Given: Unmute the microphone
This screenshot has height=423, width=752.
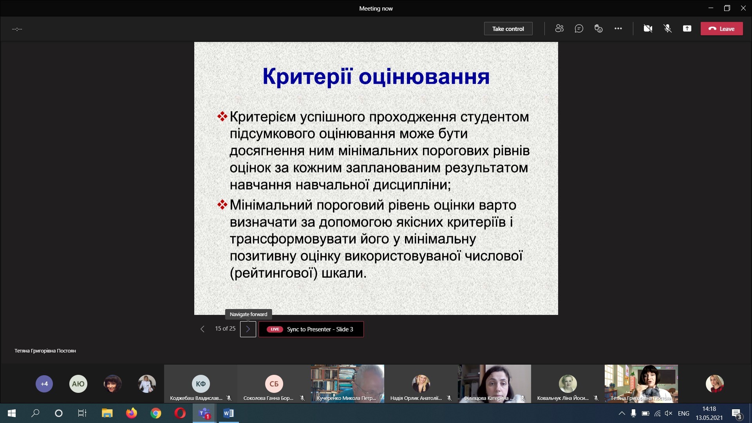Looking at the screenshot, I should (x=667, y=29).
